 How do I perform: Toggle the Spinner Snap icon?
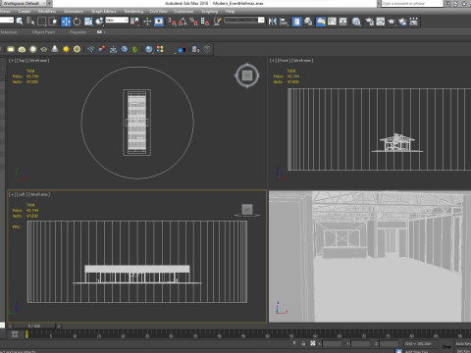point(205,22)
